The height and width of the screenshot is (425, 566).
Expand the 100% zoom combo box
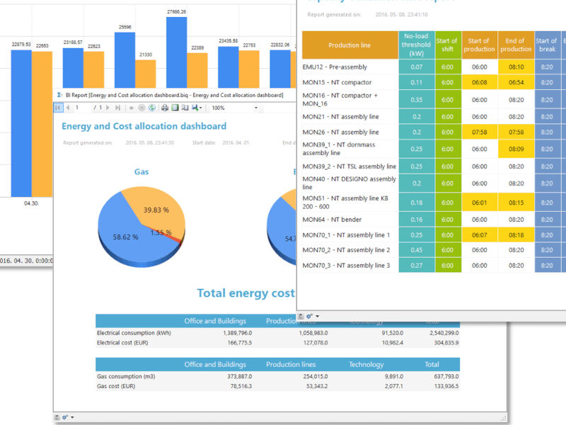point(255,108)
